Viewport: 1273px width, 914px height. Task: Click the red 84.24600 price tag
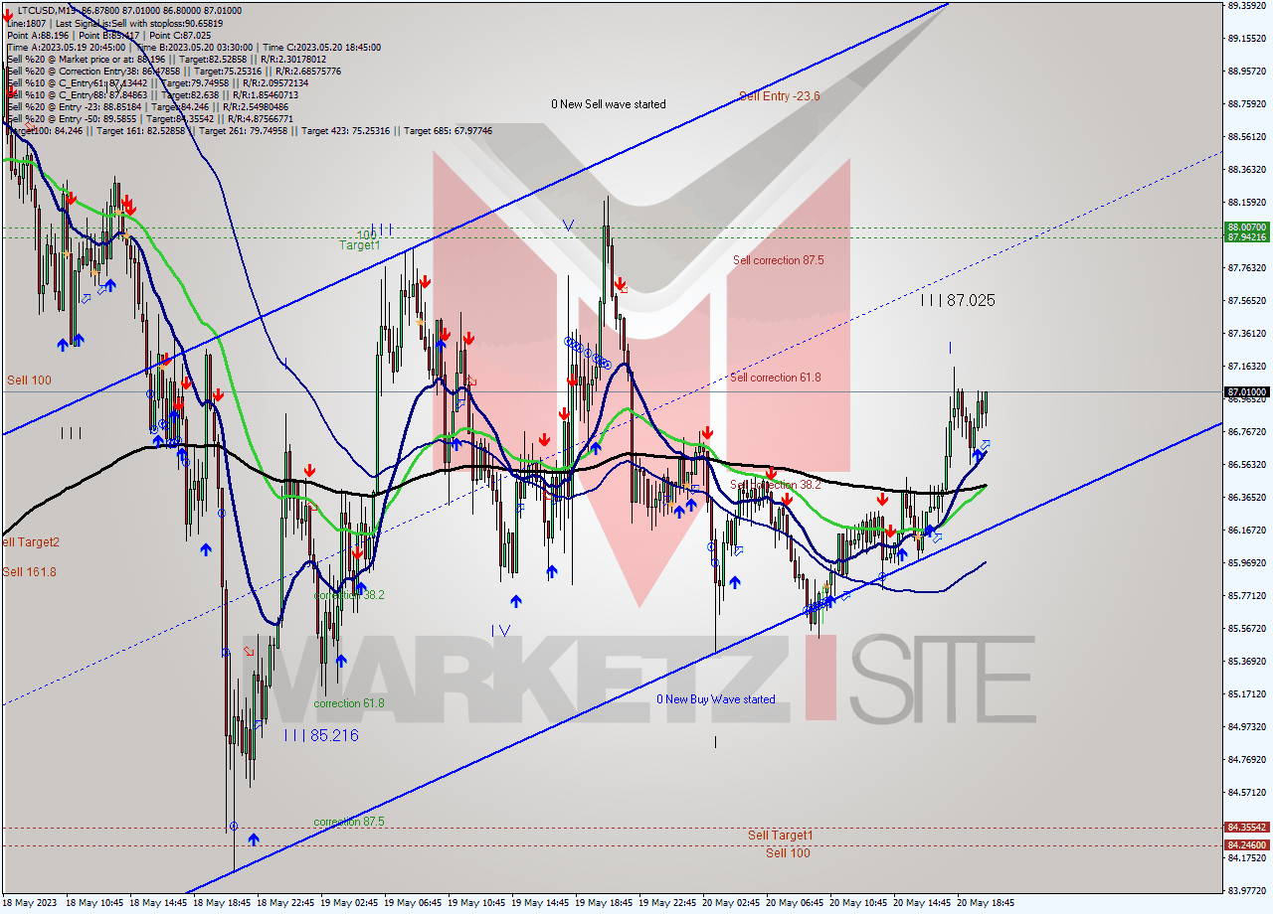tap(1247, 844)
